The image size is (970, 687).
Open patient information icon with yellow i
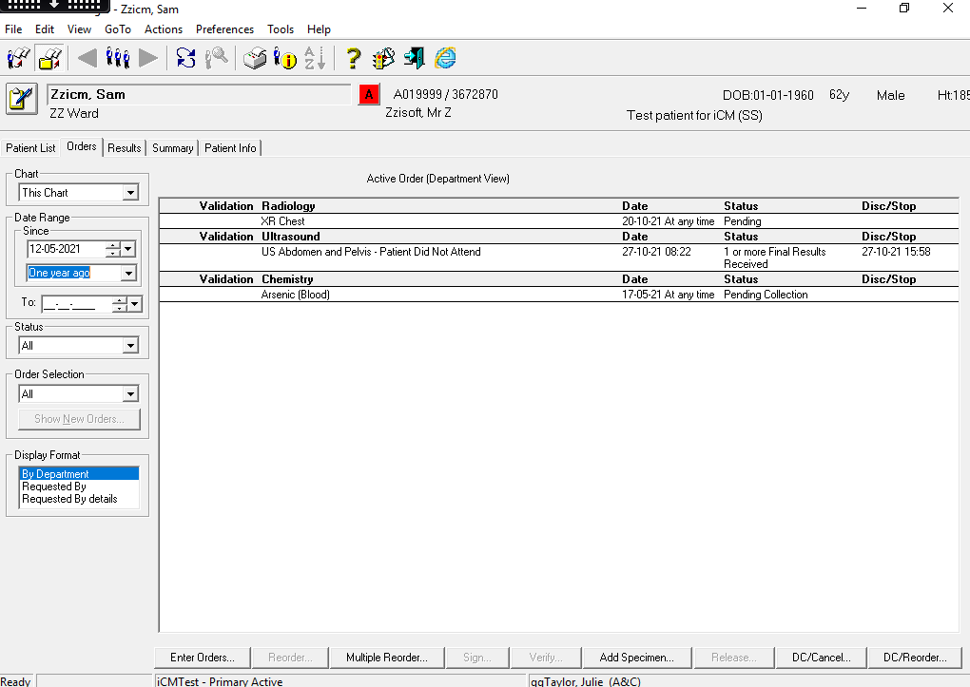pos(285,58)
